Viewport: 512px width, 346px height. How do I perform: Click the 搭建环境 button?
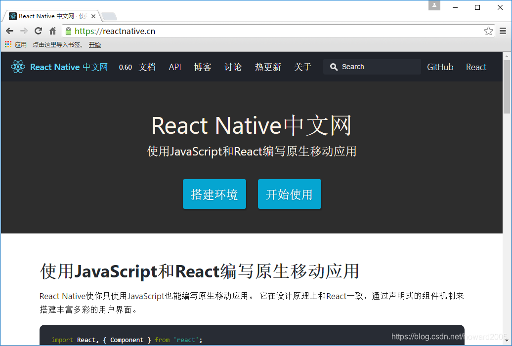pos(214,194)
